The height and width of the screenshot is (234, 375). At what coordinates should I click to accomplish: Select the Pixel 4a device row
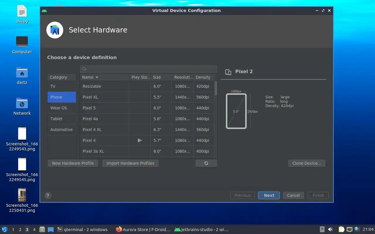tap(147, 119)
